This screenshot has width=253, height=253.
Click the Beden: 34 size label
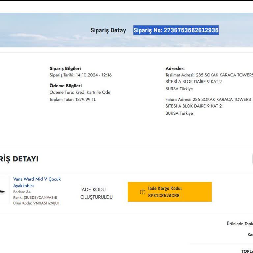click(x=22, y=192)
